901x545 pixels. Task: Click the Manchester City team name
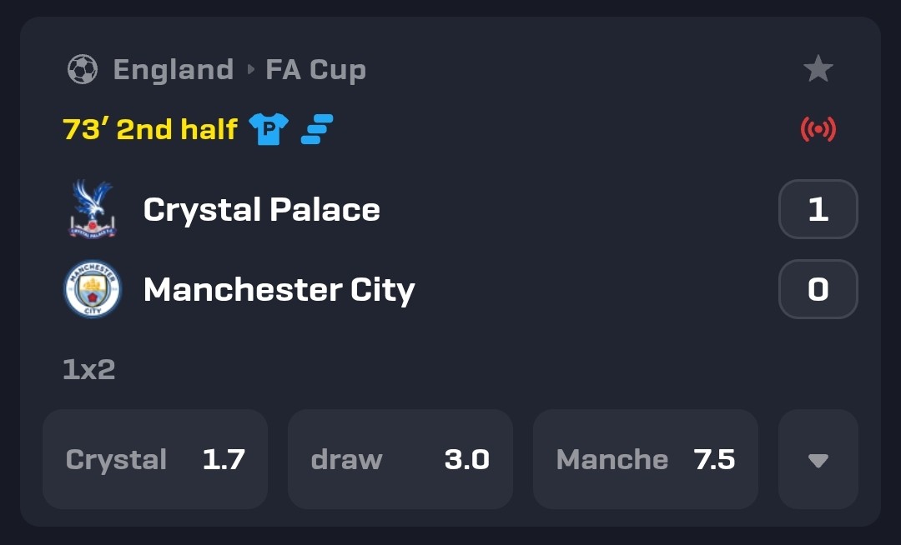point(279,290)
